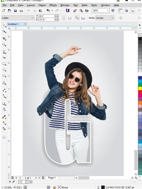Go to the next page arrow
142x189 pixels.
click(x=36, y=178)
